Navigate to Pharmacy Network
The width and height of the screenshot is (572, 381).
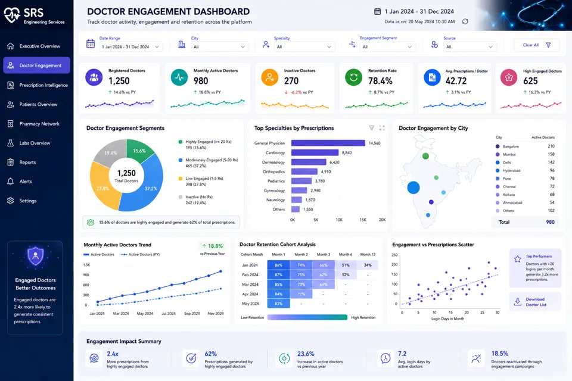coord(36,124)
